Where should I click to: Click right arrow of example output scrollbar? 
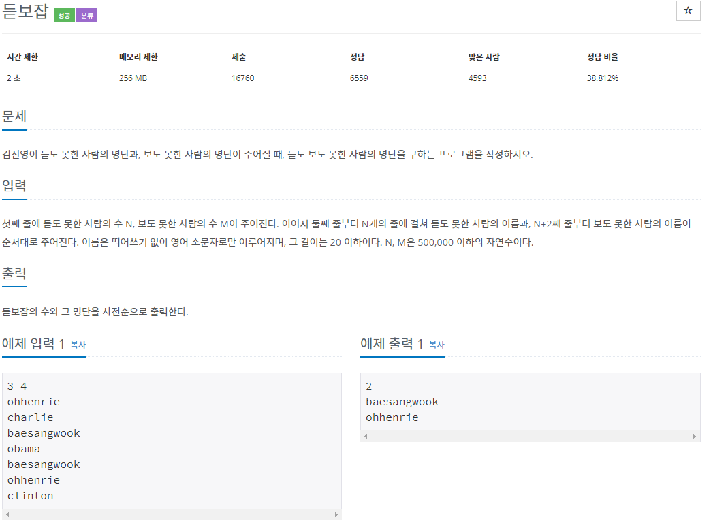pos(695,436)
